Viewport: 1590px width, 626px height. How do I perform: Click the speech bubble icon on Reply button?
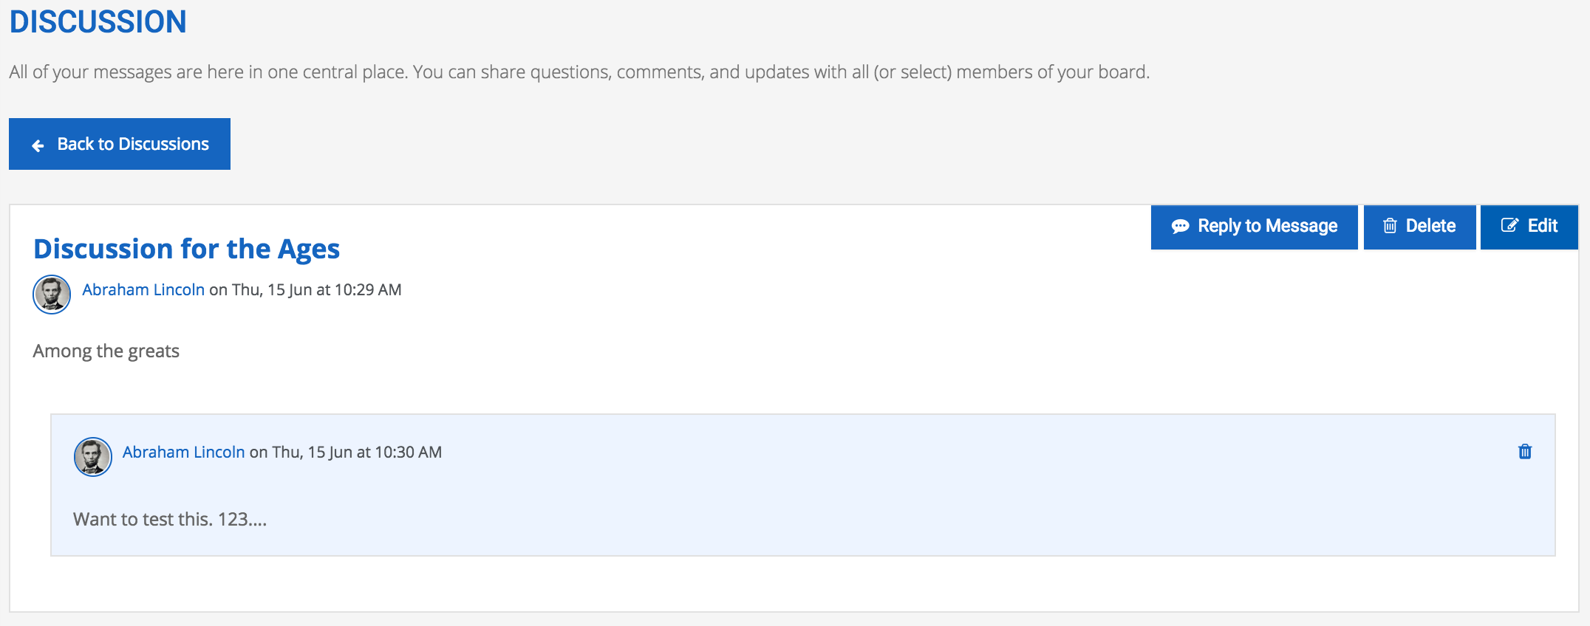pos(1180,226)
